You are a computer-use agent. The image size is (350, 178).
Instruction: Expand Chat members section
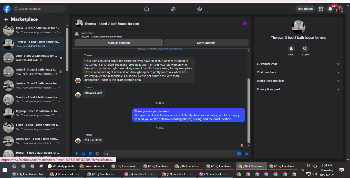298,72
